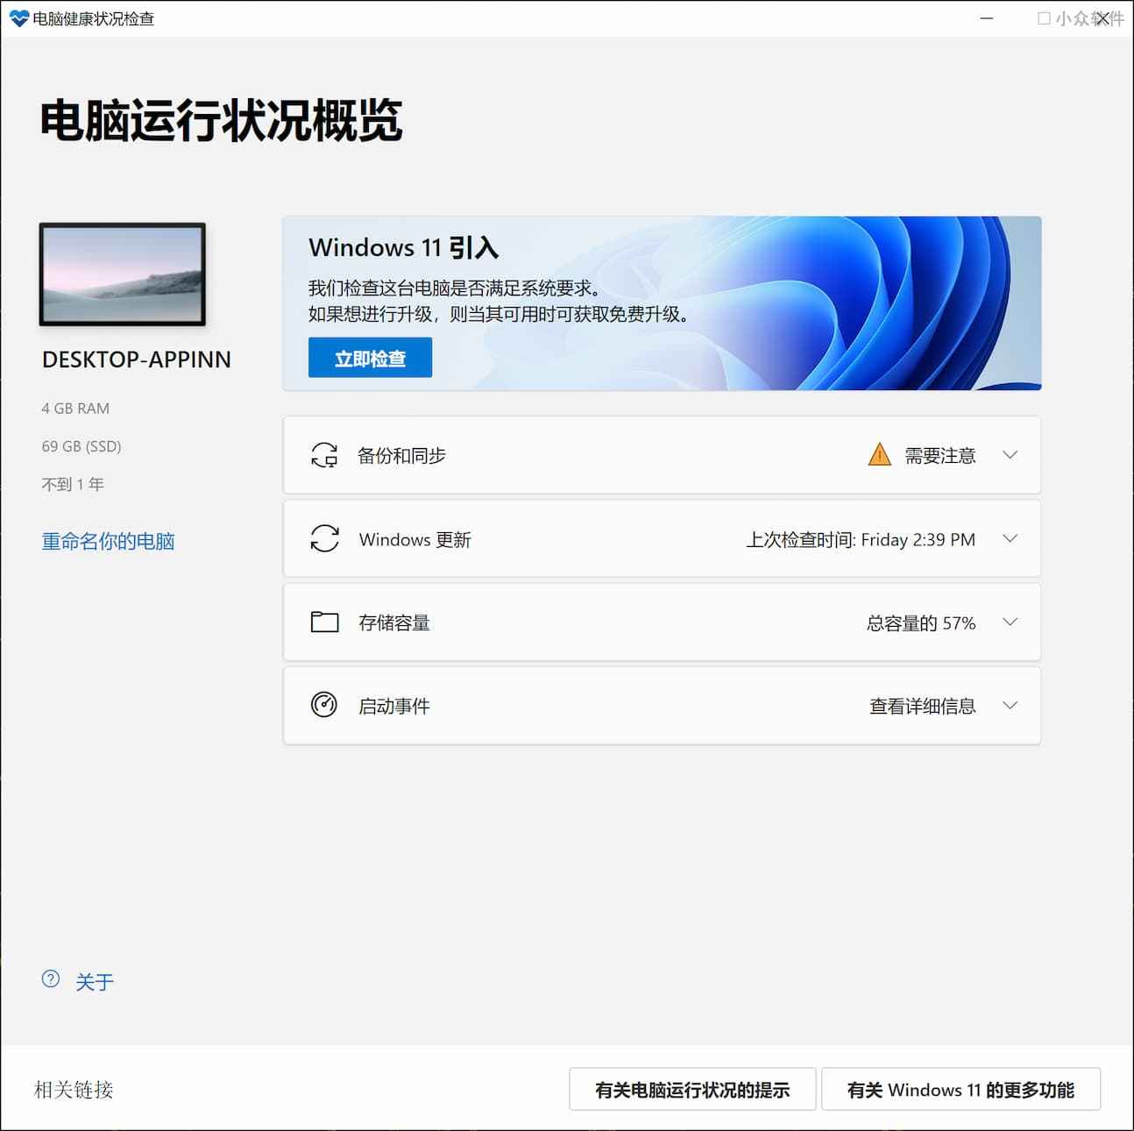Click the PC Health Check heart icon
Image resolution: width=1134 pixels, height=1131 pixels.
[x=18, y=18]
